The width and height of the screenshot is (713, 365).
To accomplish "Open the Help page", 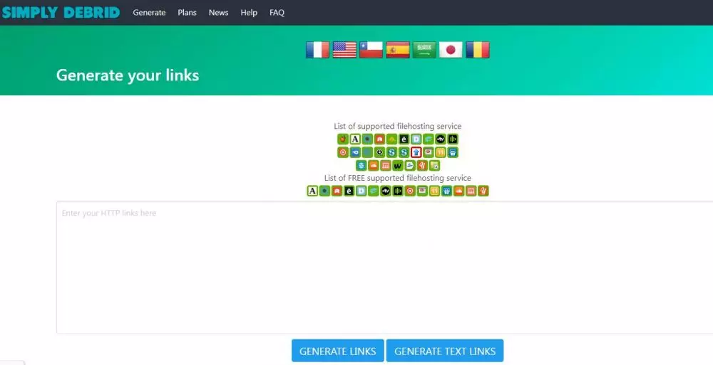I will (x=249, y=13).
